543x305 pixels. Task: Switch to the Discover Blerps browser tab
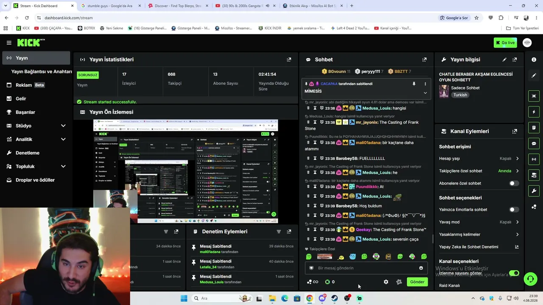[x=178, y=6]
